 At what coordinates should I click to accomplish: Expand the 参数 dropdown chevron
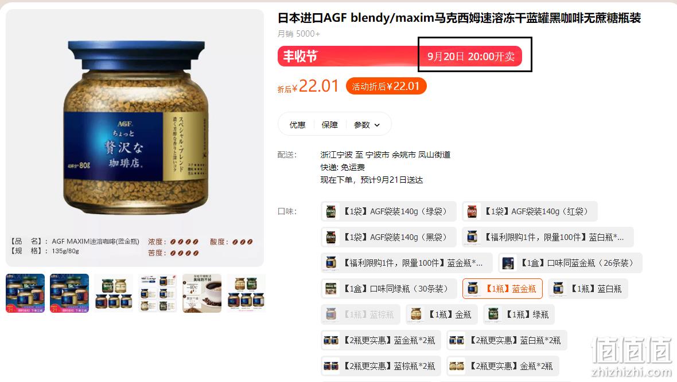coord(377,125)
